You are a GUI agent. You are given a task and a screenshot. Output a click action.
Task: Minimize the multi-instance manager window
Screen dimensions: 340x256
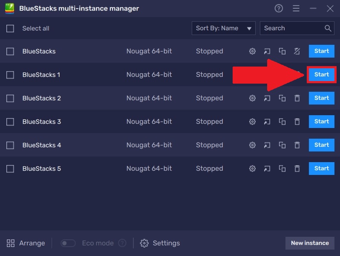tap(313, 9)
